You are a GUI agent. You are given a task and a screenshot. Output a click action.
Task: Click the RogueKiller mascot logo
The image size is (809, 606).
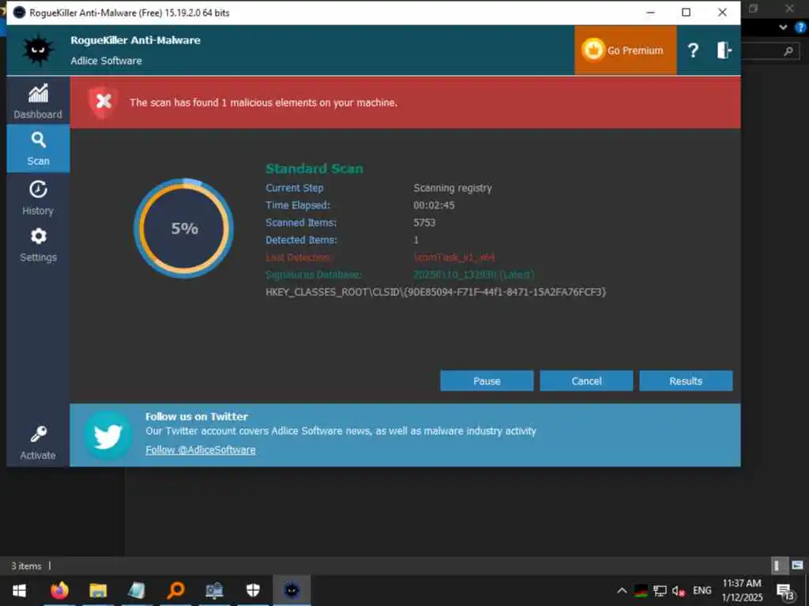click(38, 50)
